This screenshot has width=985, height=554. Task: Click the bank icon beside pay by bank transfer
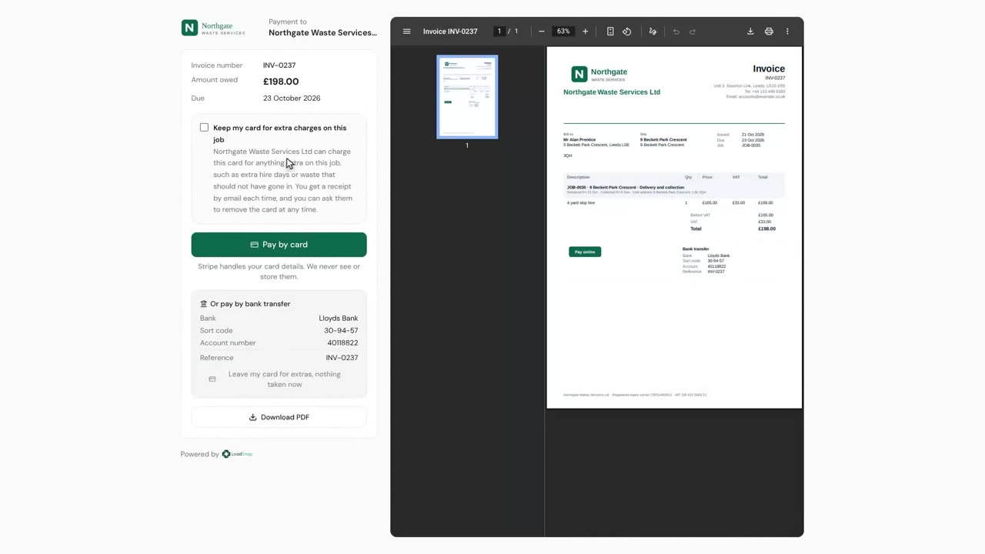coord(204,304)
